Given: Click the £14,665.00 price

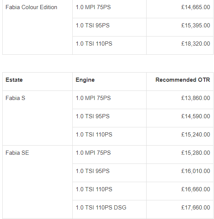Looking at the screenshot, I should click(x=196, y=7).
